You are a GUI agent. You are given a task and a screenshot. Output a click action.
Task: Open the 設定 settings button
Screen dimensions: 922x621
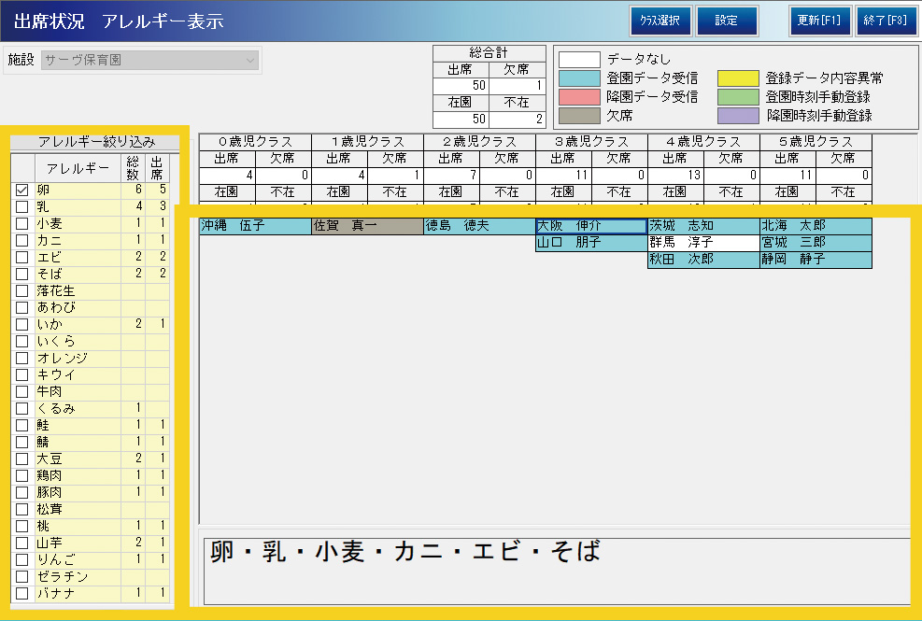pyautogui.click(x=727, y=21)
